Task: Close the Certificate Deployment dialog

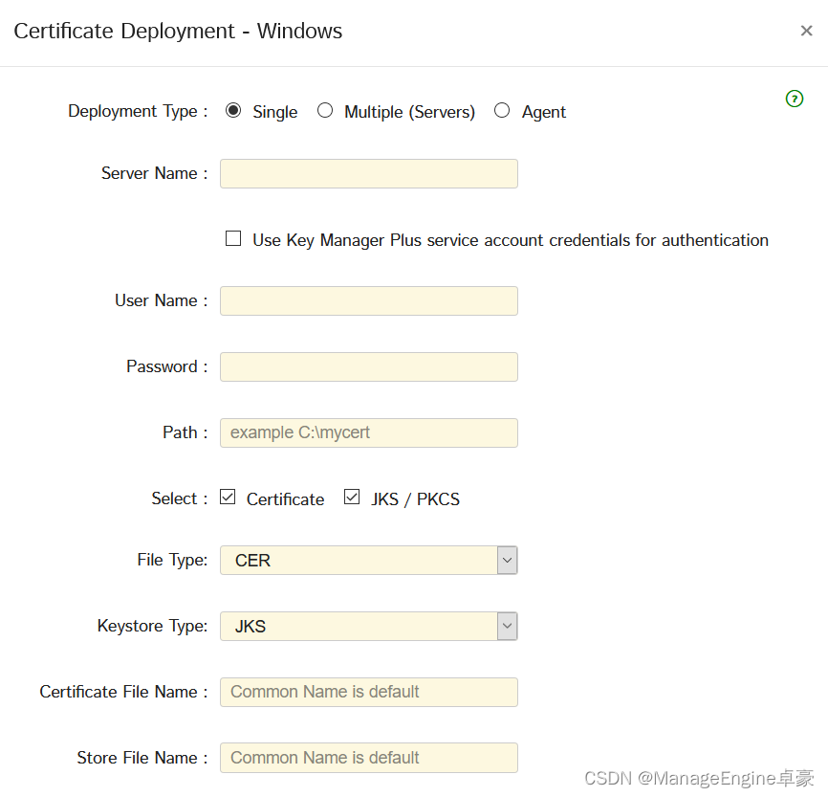Action: [x=806, y=31]
